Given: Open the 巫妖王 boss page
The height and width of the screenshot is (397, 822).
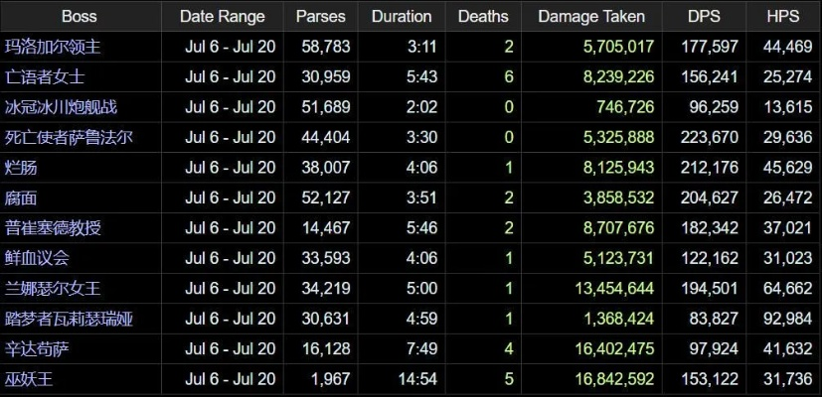Looking at the screenshot, I should 29,379.
